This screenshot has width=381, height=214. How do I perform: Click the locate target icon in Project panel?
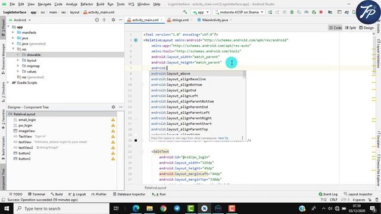pyautogui.click(x=96, y=20)
